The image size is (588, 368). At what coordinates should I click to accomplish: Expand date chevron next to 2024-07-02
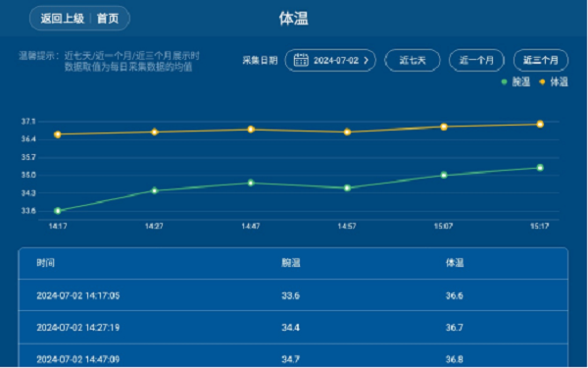[366, 60]
